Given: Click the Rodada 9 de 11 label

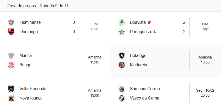Looking at the screenshot, I should [54, 6].
